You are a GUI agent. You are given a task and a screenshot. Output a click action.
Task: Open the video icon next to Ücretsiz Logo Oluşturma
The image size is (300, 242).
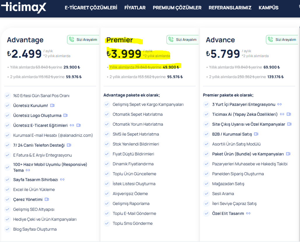66,115
